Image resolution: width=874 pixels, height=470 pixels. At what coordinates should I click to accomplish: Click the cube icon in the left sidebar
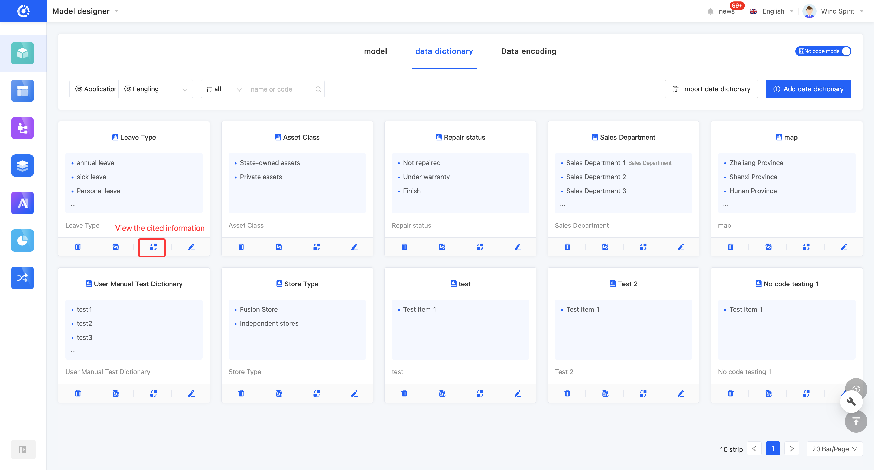[x=22, y=53]
